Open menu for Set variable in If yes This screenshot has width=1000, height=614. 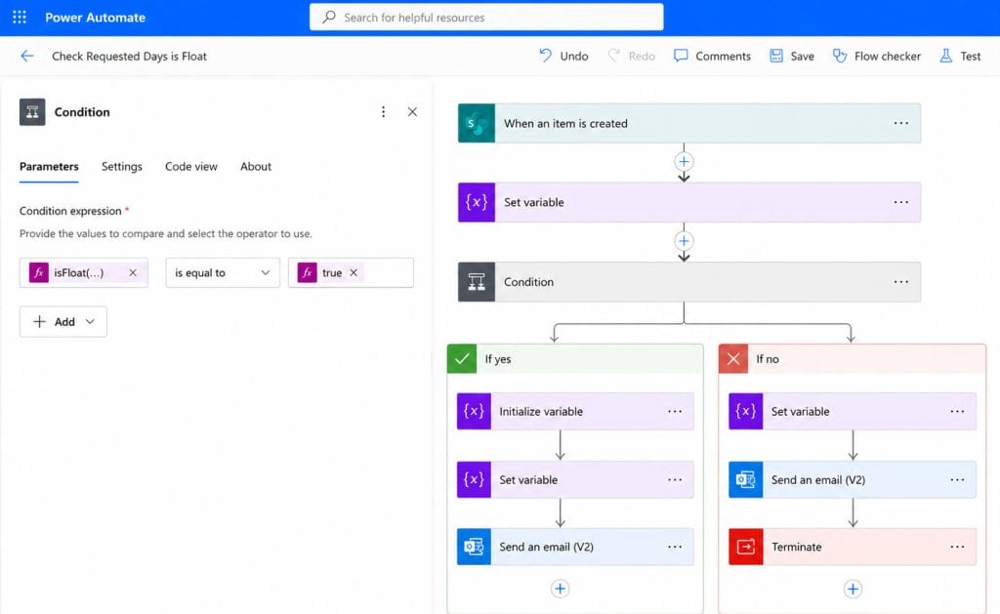point(675,479)
